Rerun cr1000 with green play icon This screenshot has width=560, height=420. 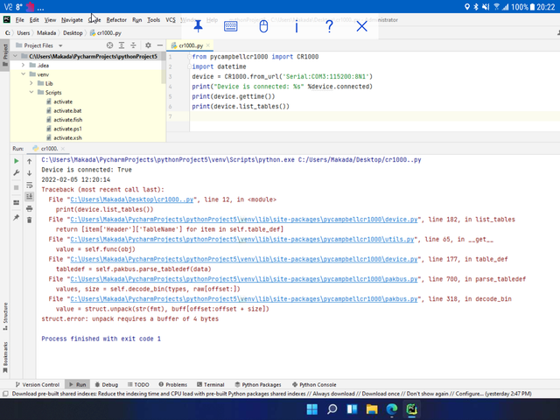pyautogui.click(x=16, y=161)
